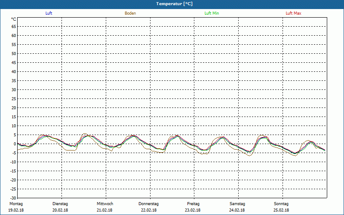
Task: Click the date 23.02.18
Action: pyautogui.click(x=193, y=210)
